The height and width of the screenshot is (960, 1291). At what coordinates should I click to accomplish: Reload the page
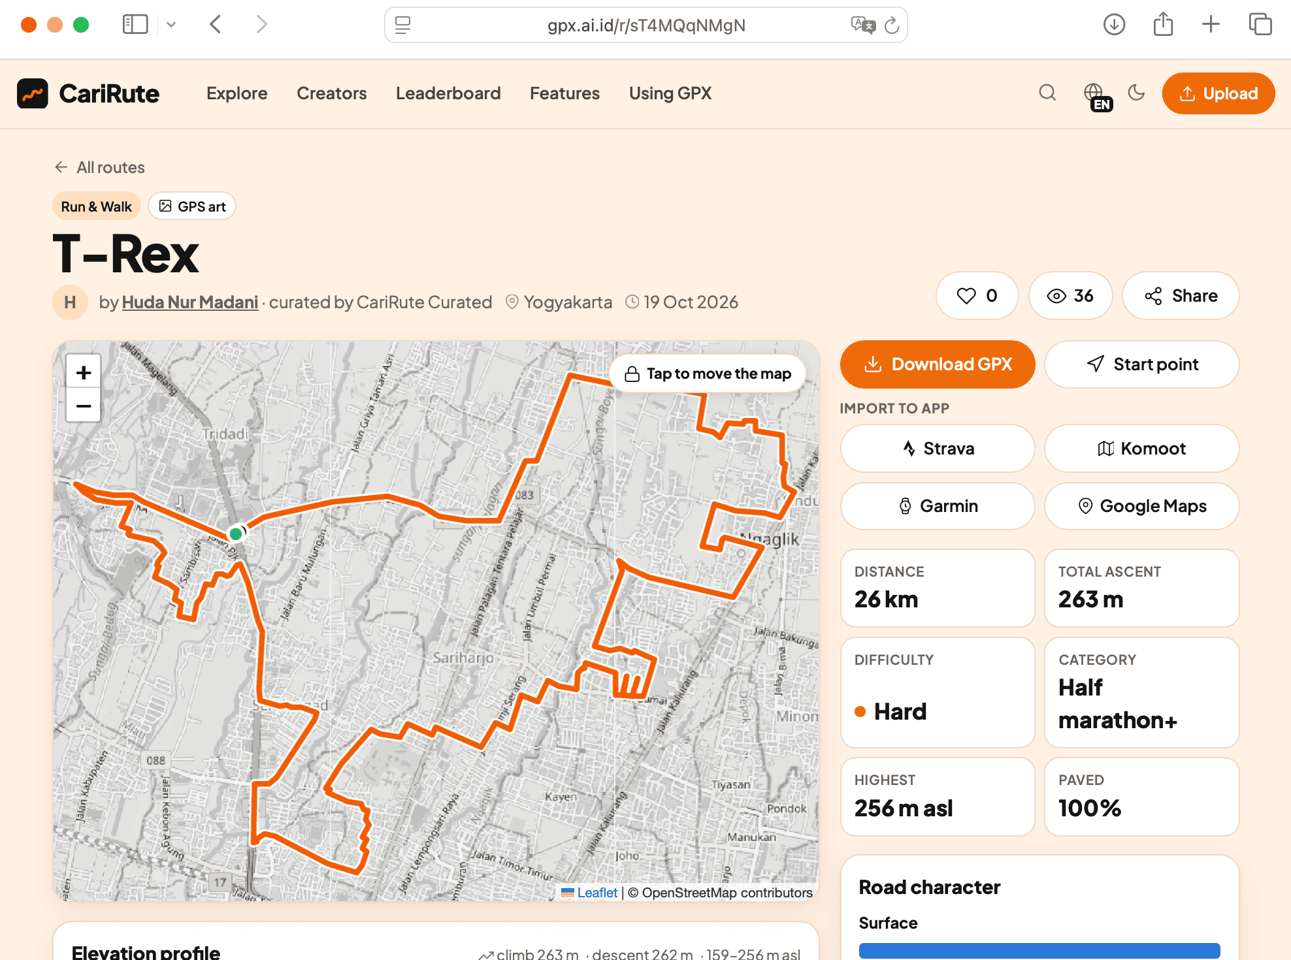892,25
